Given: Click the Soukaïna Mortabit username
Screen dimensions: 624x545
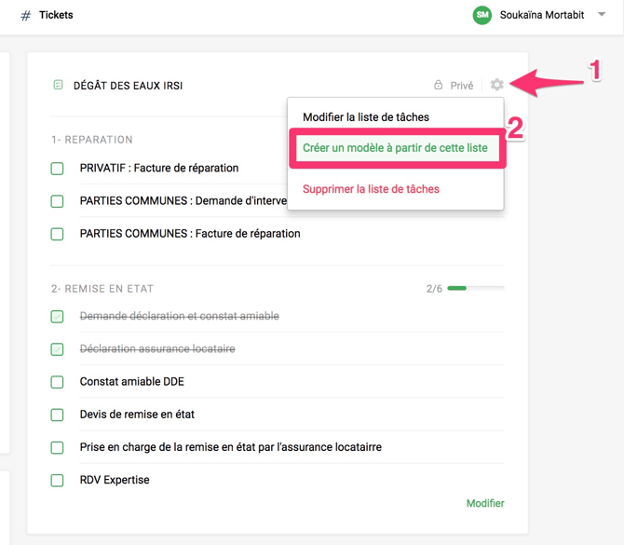Looking at the screenshot, I should [x=543, y=15].
